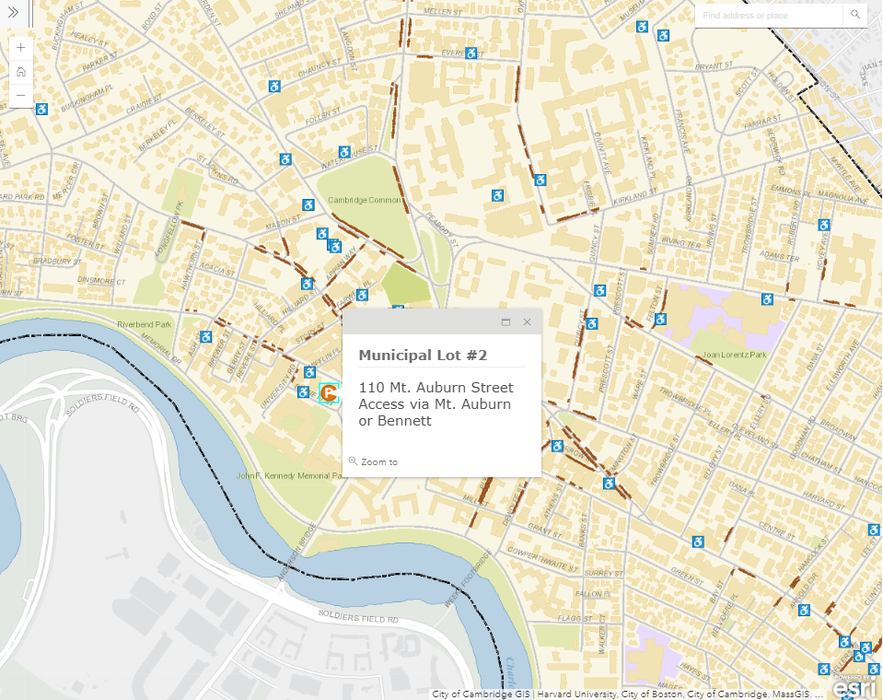The image size is (883, 700).
Task: Select accessible parking icon northeast of Joan Lorentz Park
Action: pyautogui.click(x=767, y=299)
